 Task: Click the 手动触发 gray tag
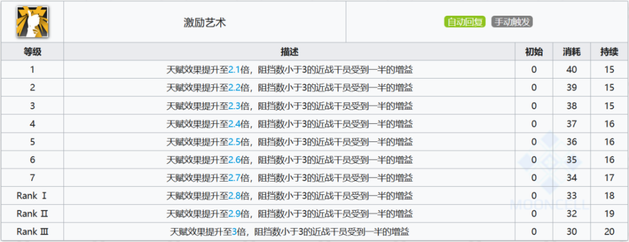[512, 22]
